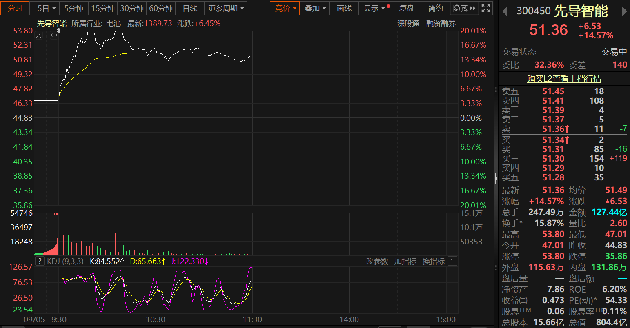Click the 画线 drawing tool button
Image resolution: width=630 pixels, height=328 pixels.
(344, 8)
